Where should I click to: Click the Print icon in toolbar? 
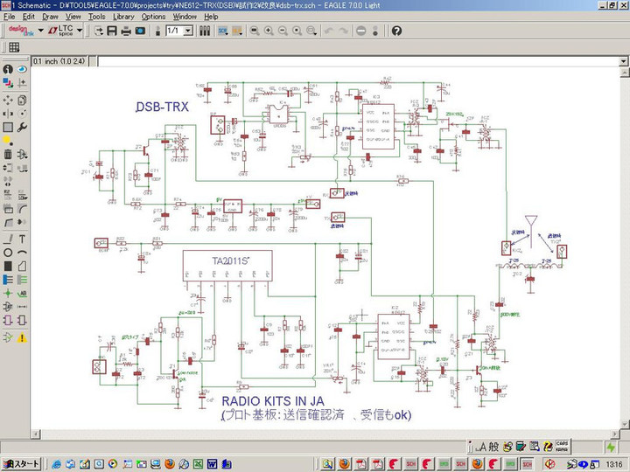(x=126, y=31)
